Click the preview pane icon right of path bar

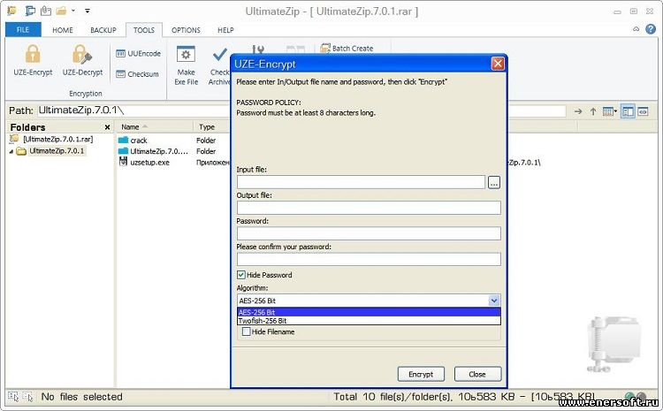(x=643, y=111)
